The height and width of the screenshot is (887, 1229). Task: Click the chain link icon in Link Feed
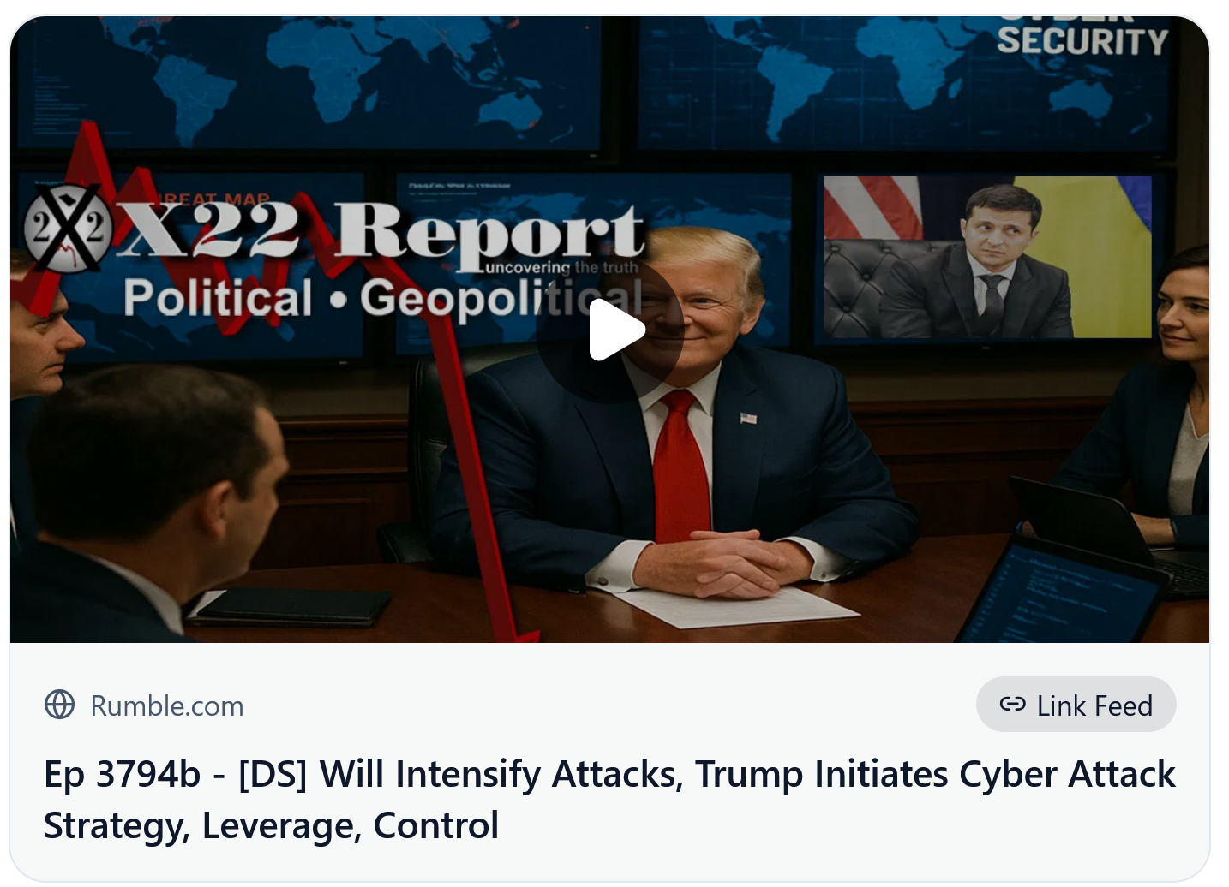(1013, 705)
